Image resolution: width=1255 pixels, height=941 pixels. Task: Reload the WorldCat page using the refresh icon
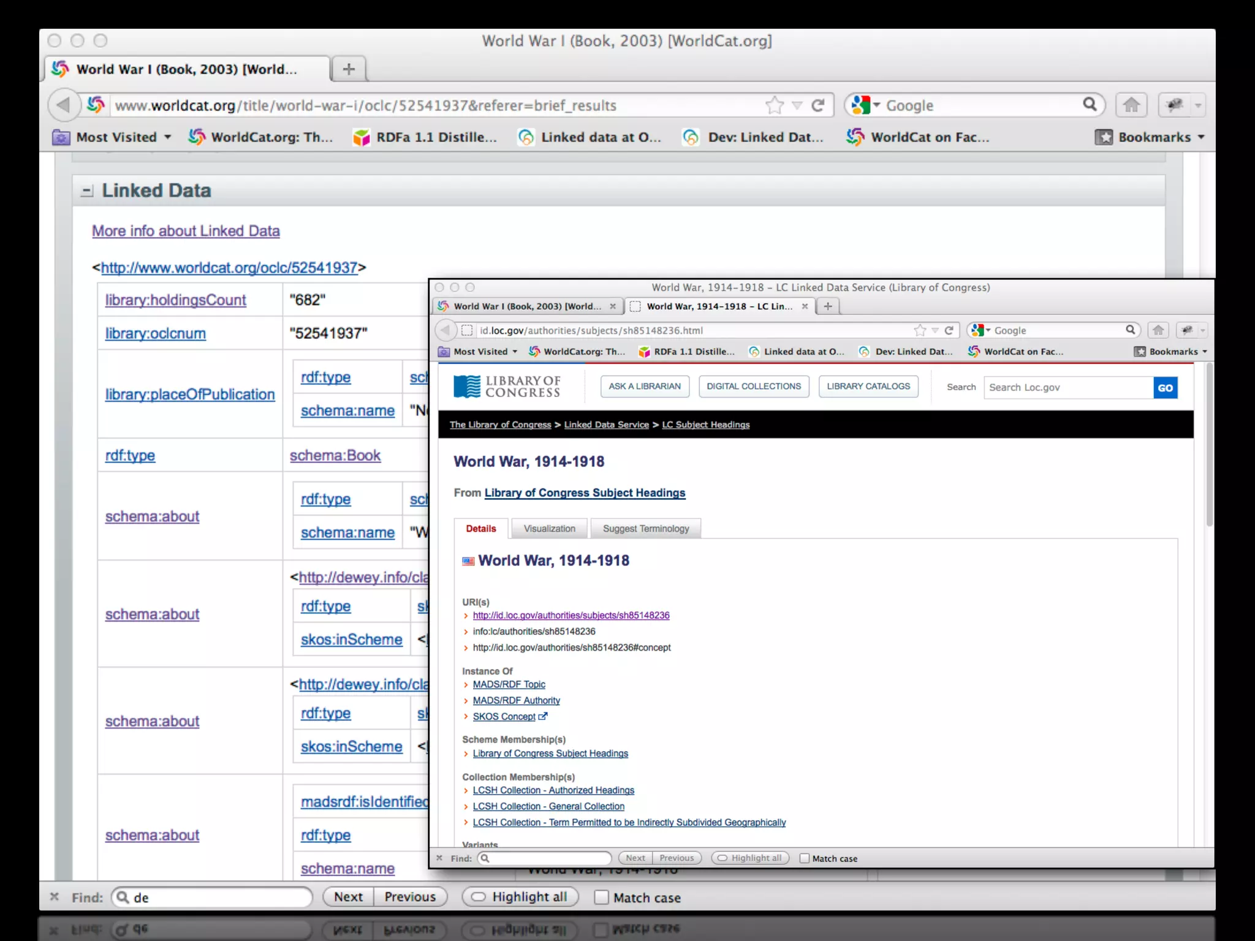tap(817, 105)
